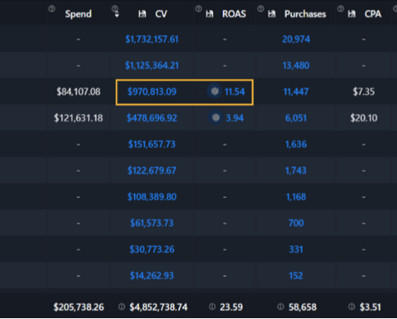Open the $970,813.09 conversion value link
The image size is (397, 319).
point(152,92)
